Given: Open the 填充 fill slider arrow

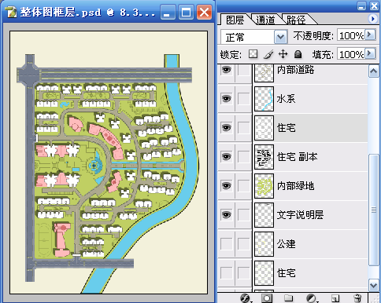Looking at the screenshot, I should tap(370, 53).
